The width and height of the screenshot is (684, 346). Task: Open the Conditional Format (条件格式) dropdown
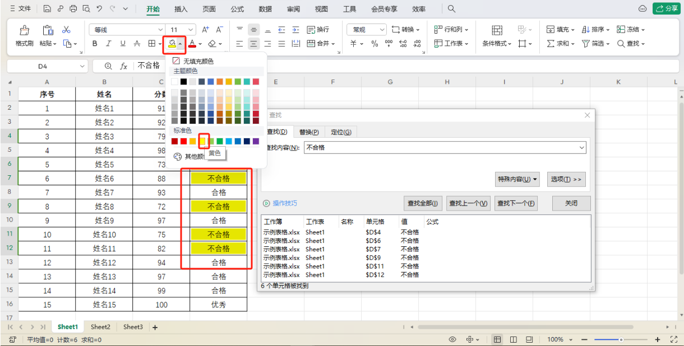(x=497, y=44)
